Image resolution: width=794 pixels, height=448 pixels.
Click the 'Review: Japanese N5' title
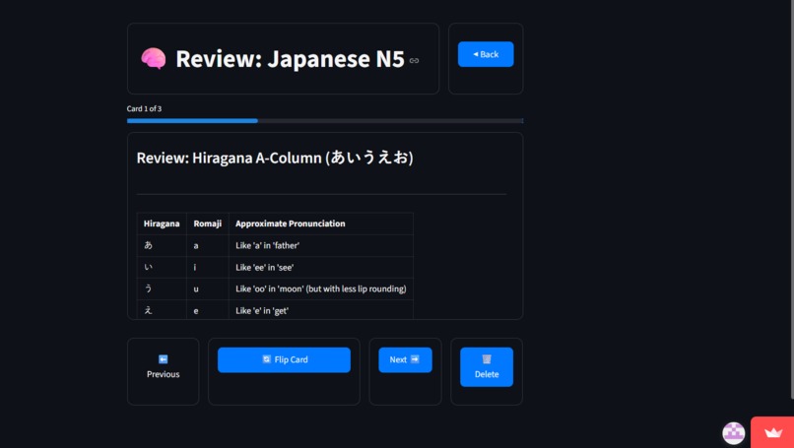coord(291,59)
